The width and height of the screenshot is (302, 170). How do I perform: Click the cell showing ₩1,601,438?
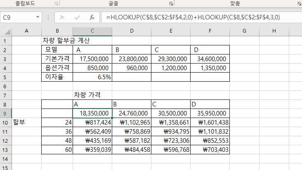click(x=210, y=123)
